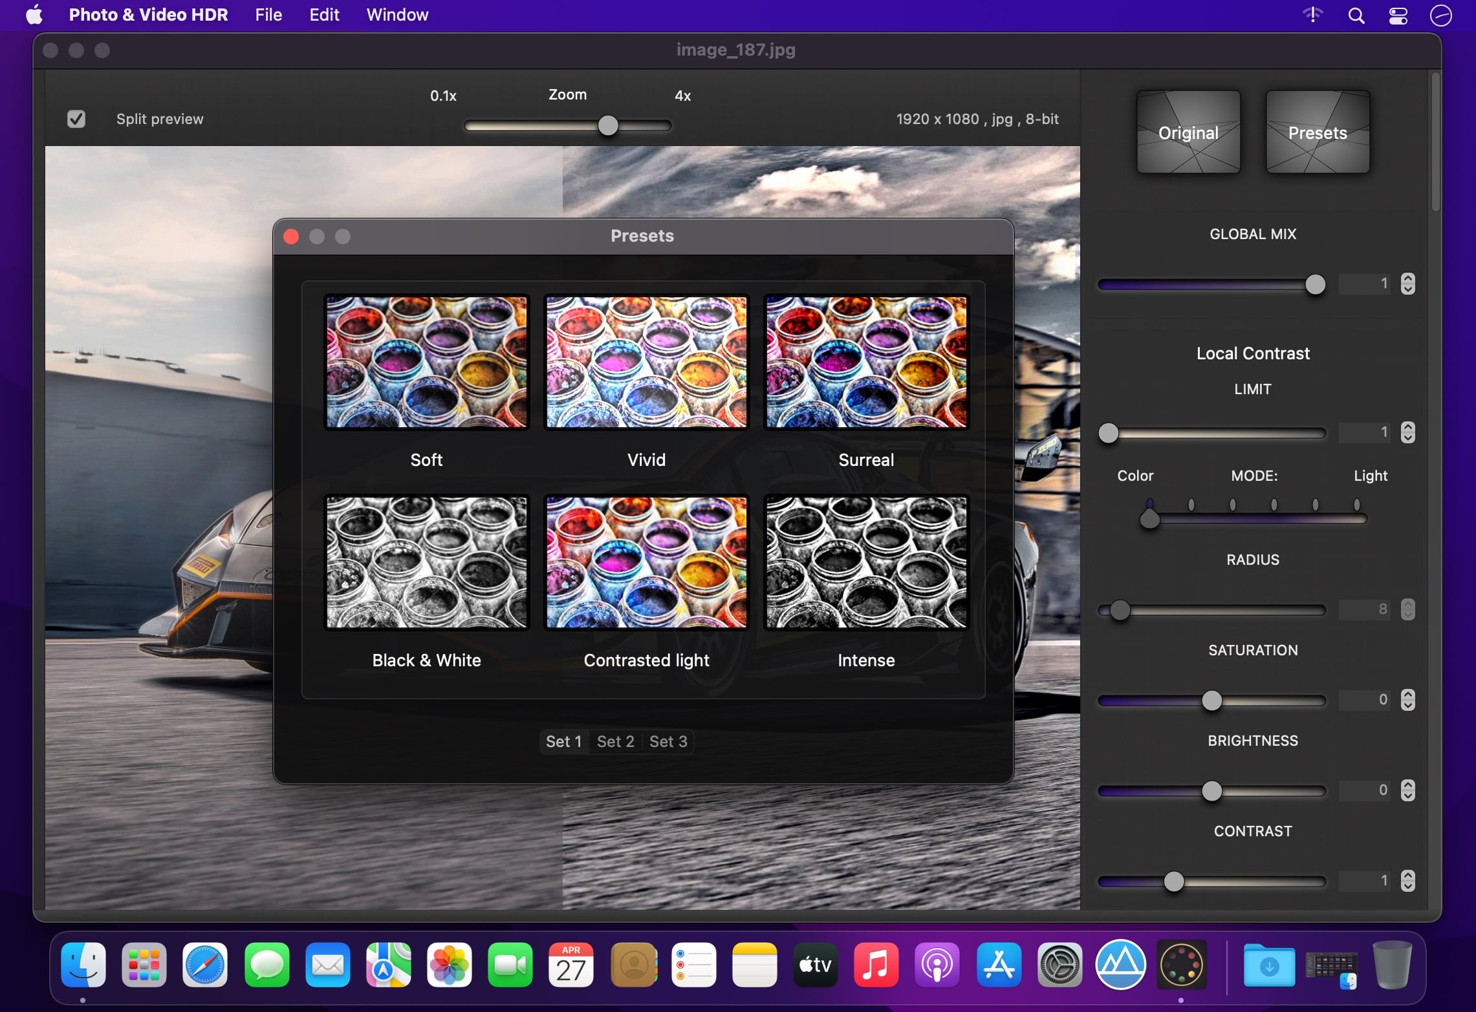
Task: Click the Wi-Fi status icon in menu bar
Action: 1312,15
